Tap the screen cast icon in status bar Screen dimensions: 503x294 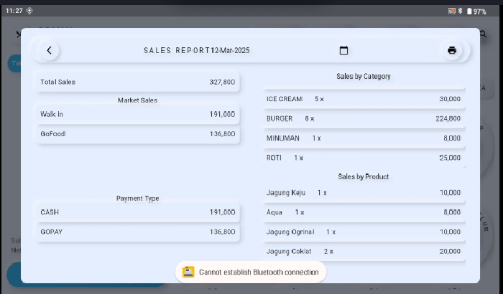(x=451, y=11)
